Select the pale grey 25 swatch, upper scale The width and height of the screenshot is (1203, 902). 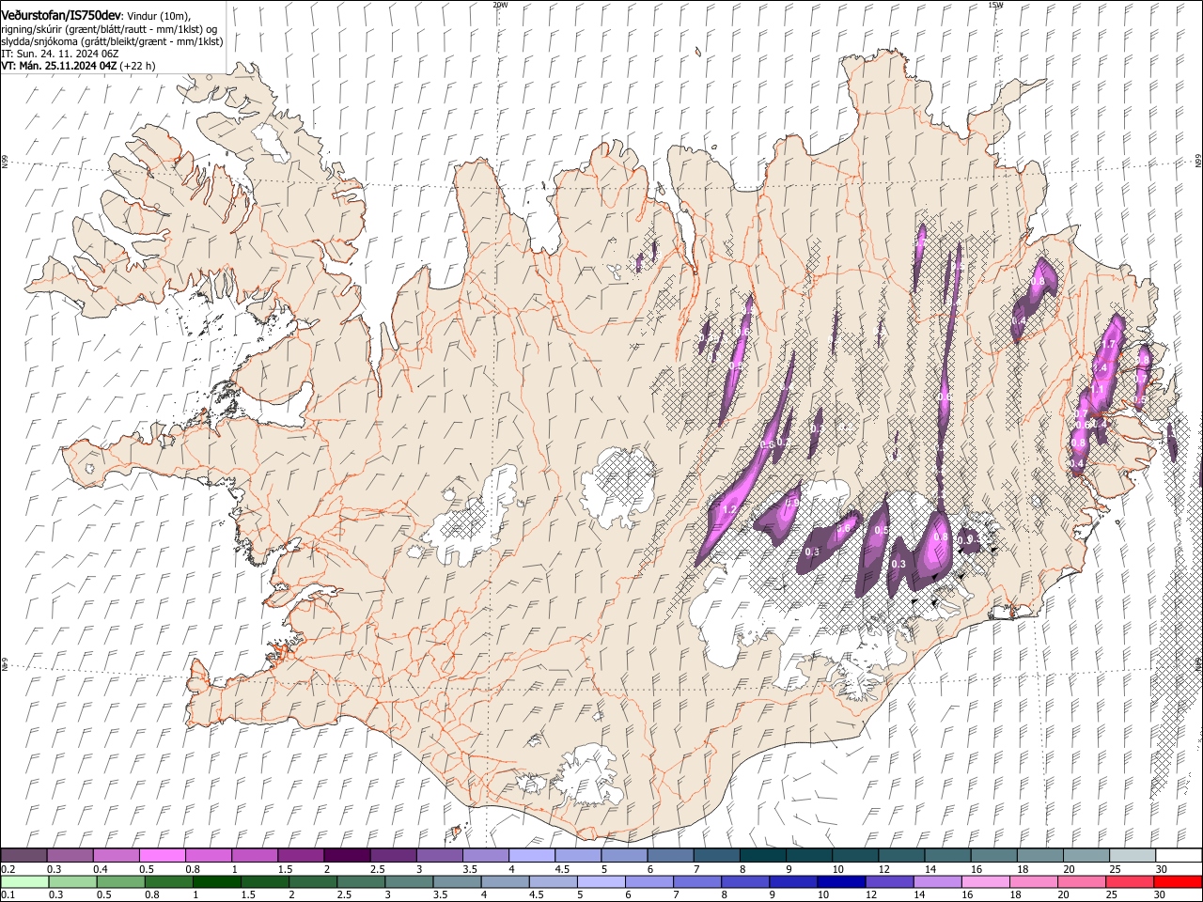coord(1133,855)
